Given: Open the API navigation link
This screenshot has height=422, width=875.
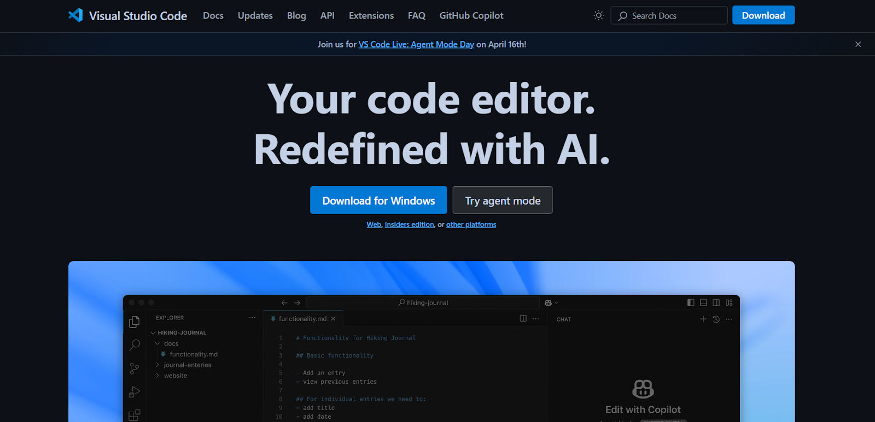Looking at the screenshot, I should (x=328, y=15).
